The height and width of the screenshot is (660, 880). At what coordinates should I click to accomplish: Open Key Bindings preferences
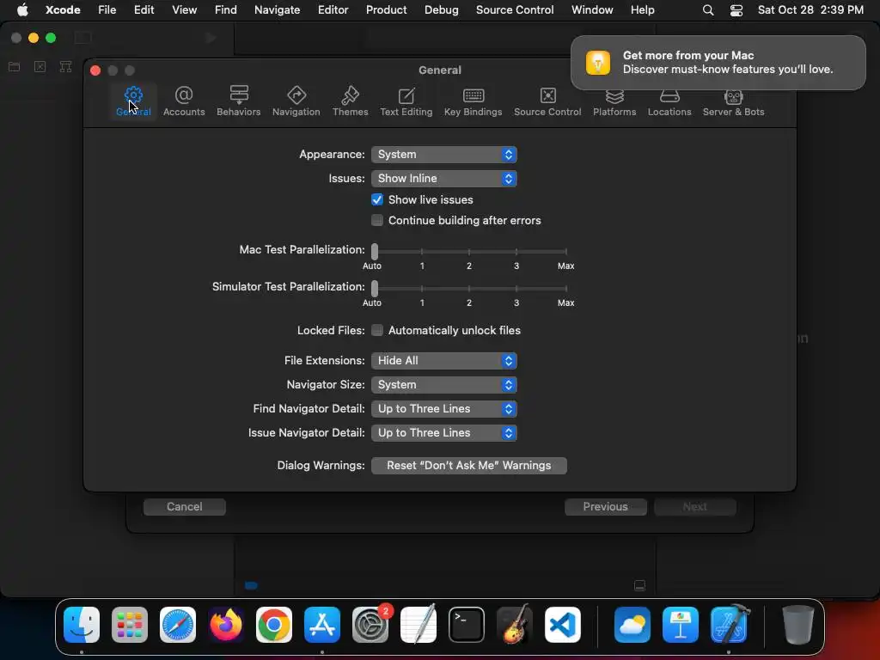point(474,101)
